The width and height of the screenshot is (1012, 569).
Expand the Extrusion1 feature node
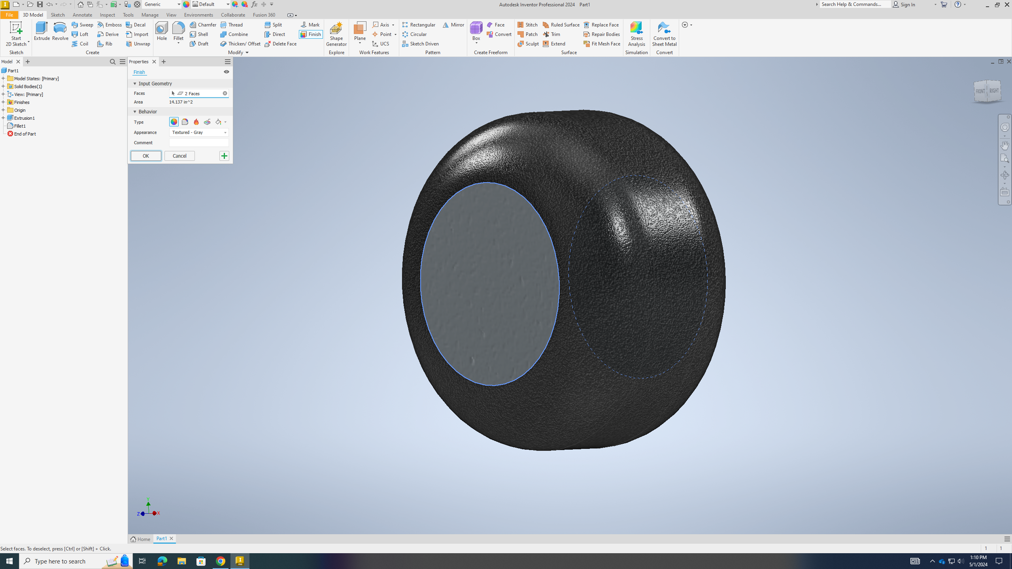(x=3, y=118)
